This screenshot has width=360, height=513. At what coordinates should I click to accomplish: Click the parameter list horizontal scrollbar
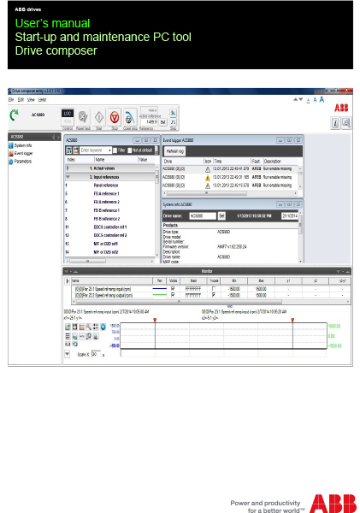[88, 261]
